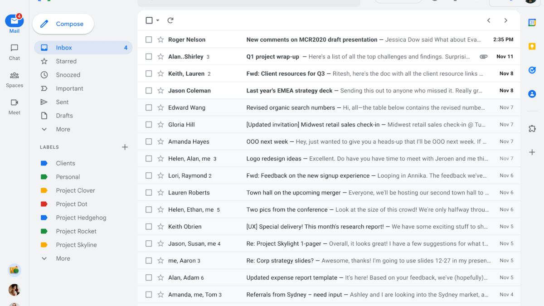Click the Compose button
This screenshot has height=306, width=544.
point(63,24)
